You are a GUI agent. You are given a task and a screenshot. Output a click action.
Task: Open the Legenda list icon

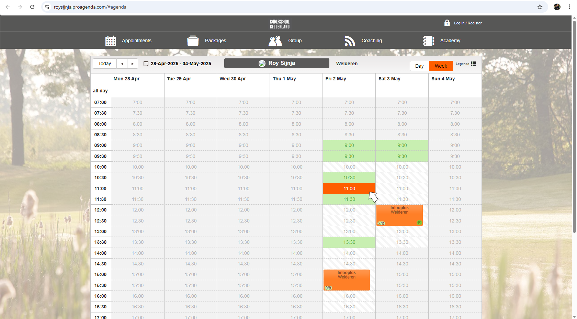473,64
